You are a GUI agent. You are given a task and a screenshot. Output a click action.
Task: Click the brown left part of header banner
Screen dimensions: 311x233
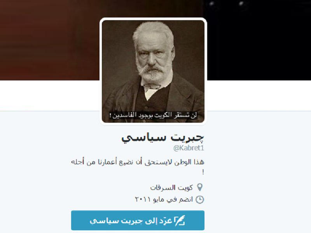click(x=50, y=40)
